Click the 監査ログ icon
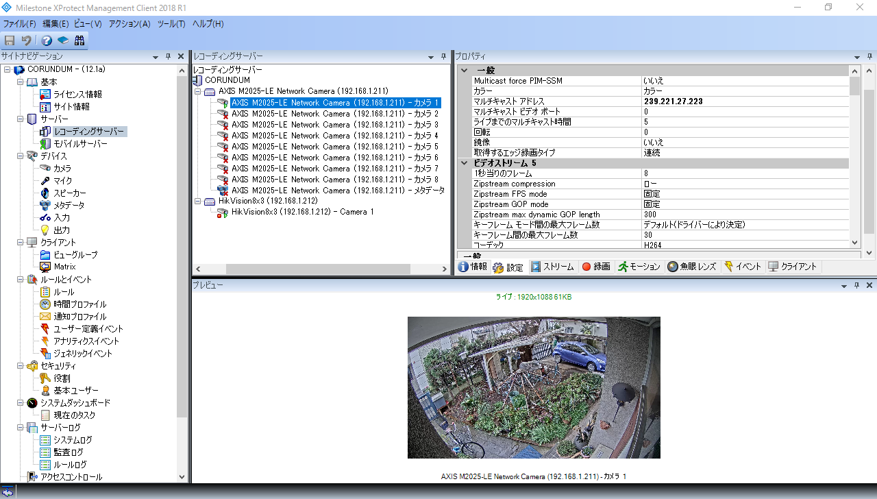 click(45, 452)
